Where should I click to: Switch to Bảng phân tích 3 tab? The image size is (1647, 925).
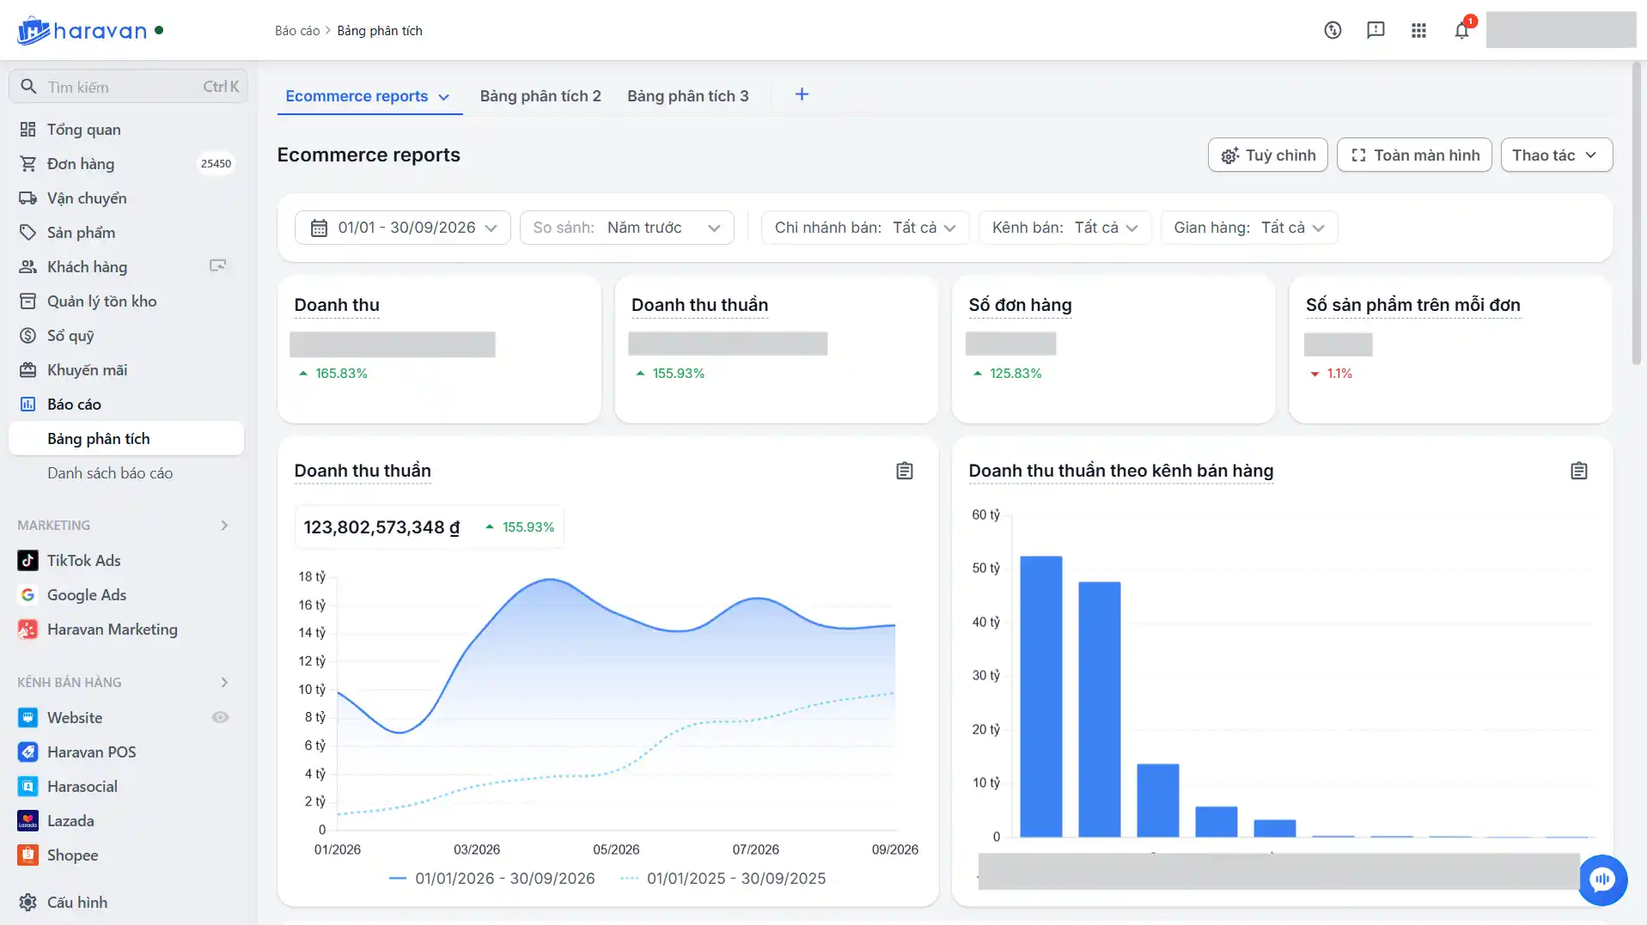pyautogui.click(x=688, y=96)
